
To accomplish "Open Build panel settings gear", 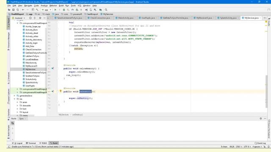I will tap(261, 119).
